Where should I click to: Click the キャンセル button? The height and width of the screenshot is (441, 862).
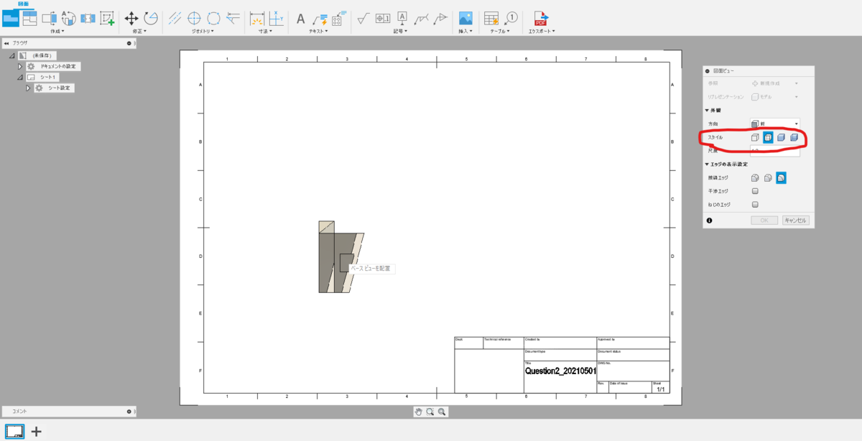(x=795, y=220)
